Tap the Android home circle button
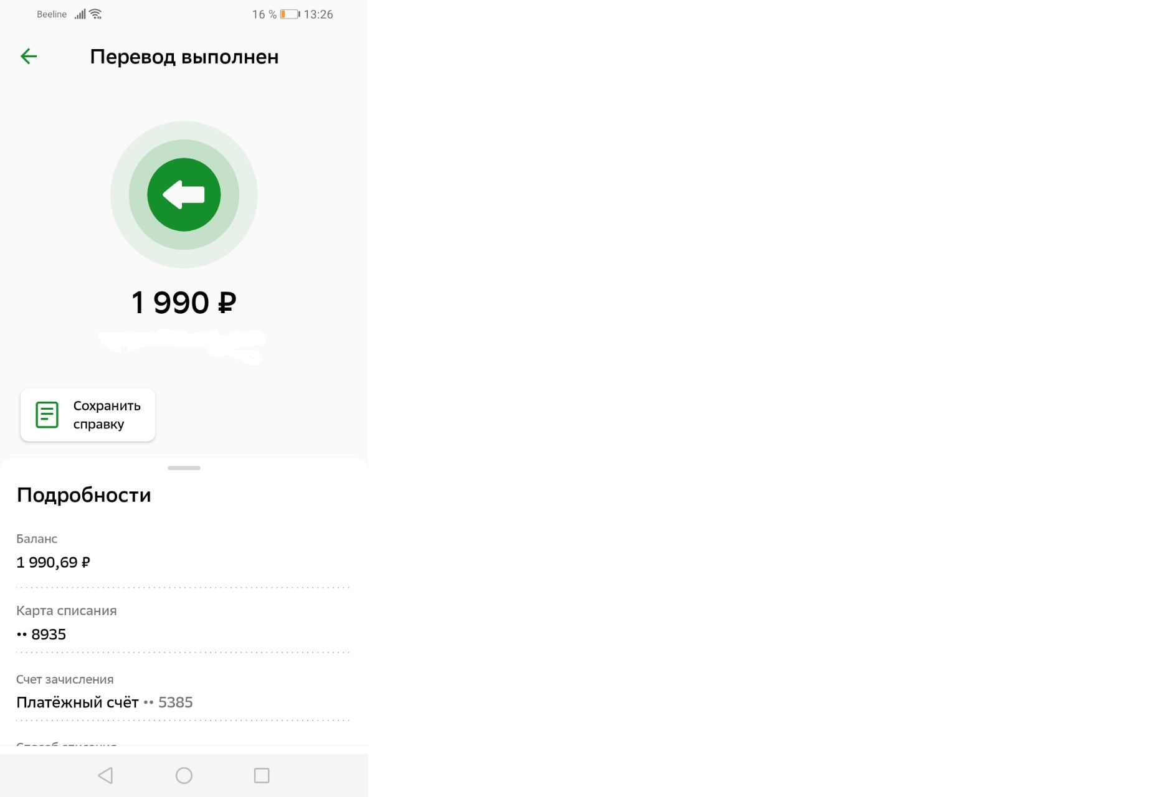 click(x=184, y=775)
